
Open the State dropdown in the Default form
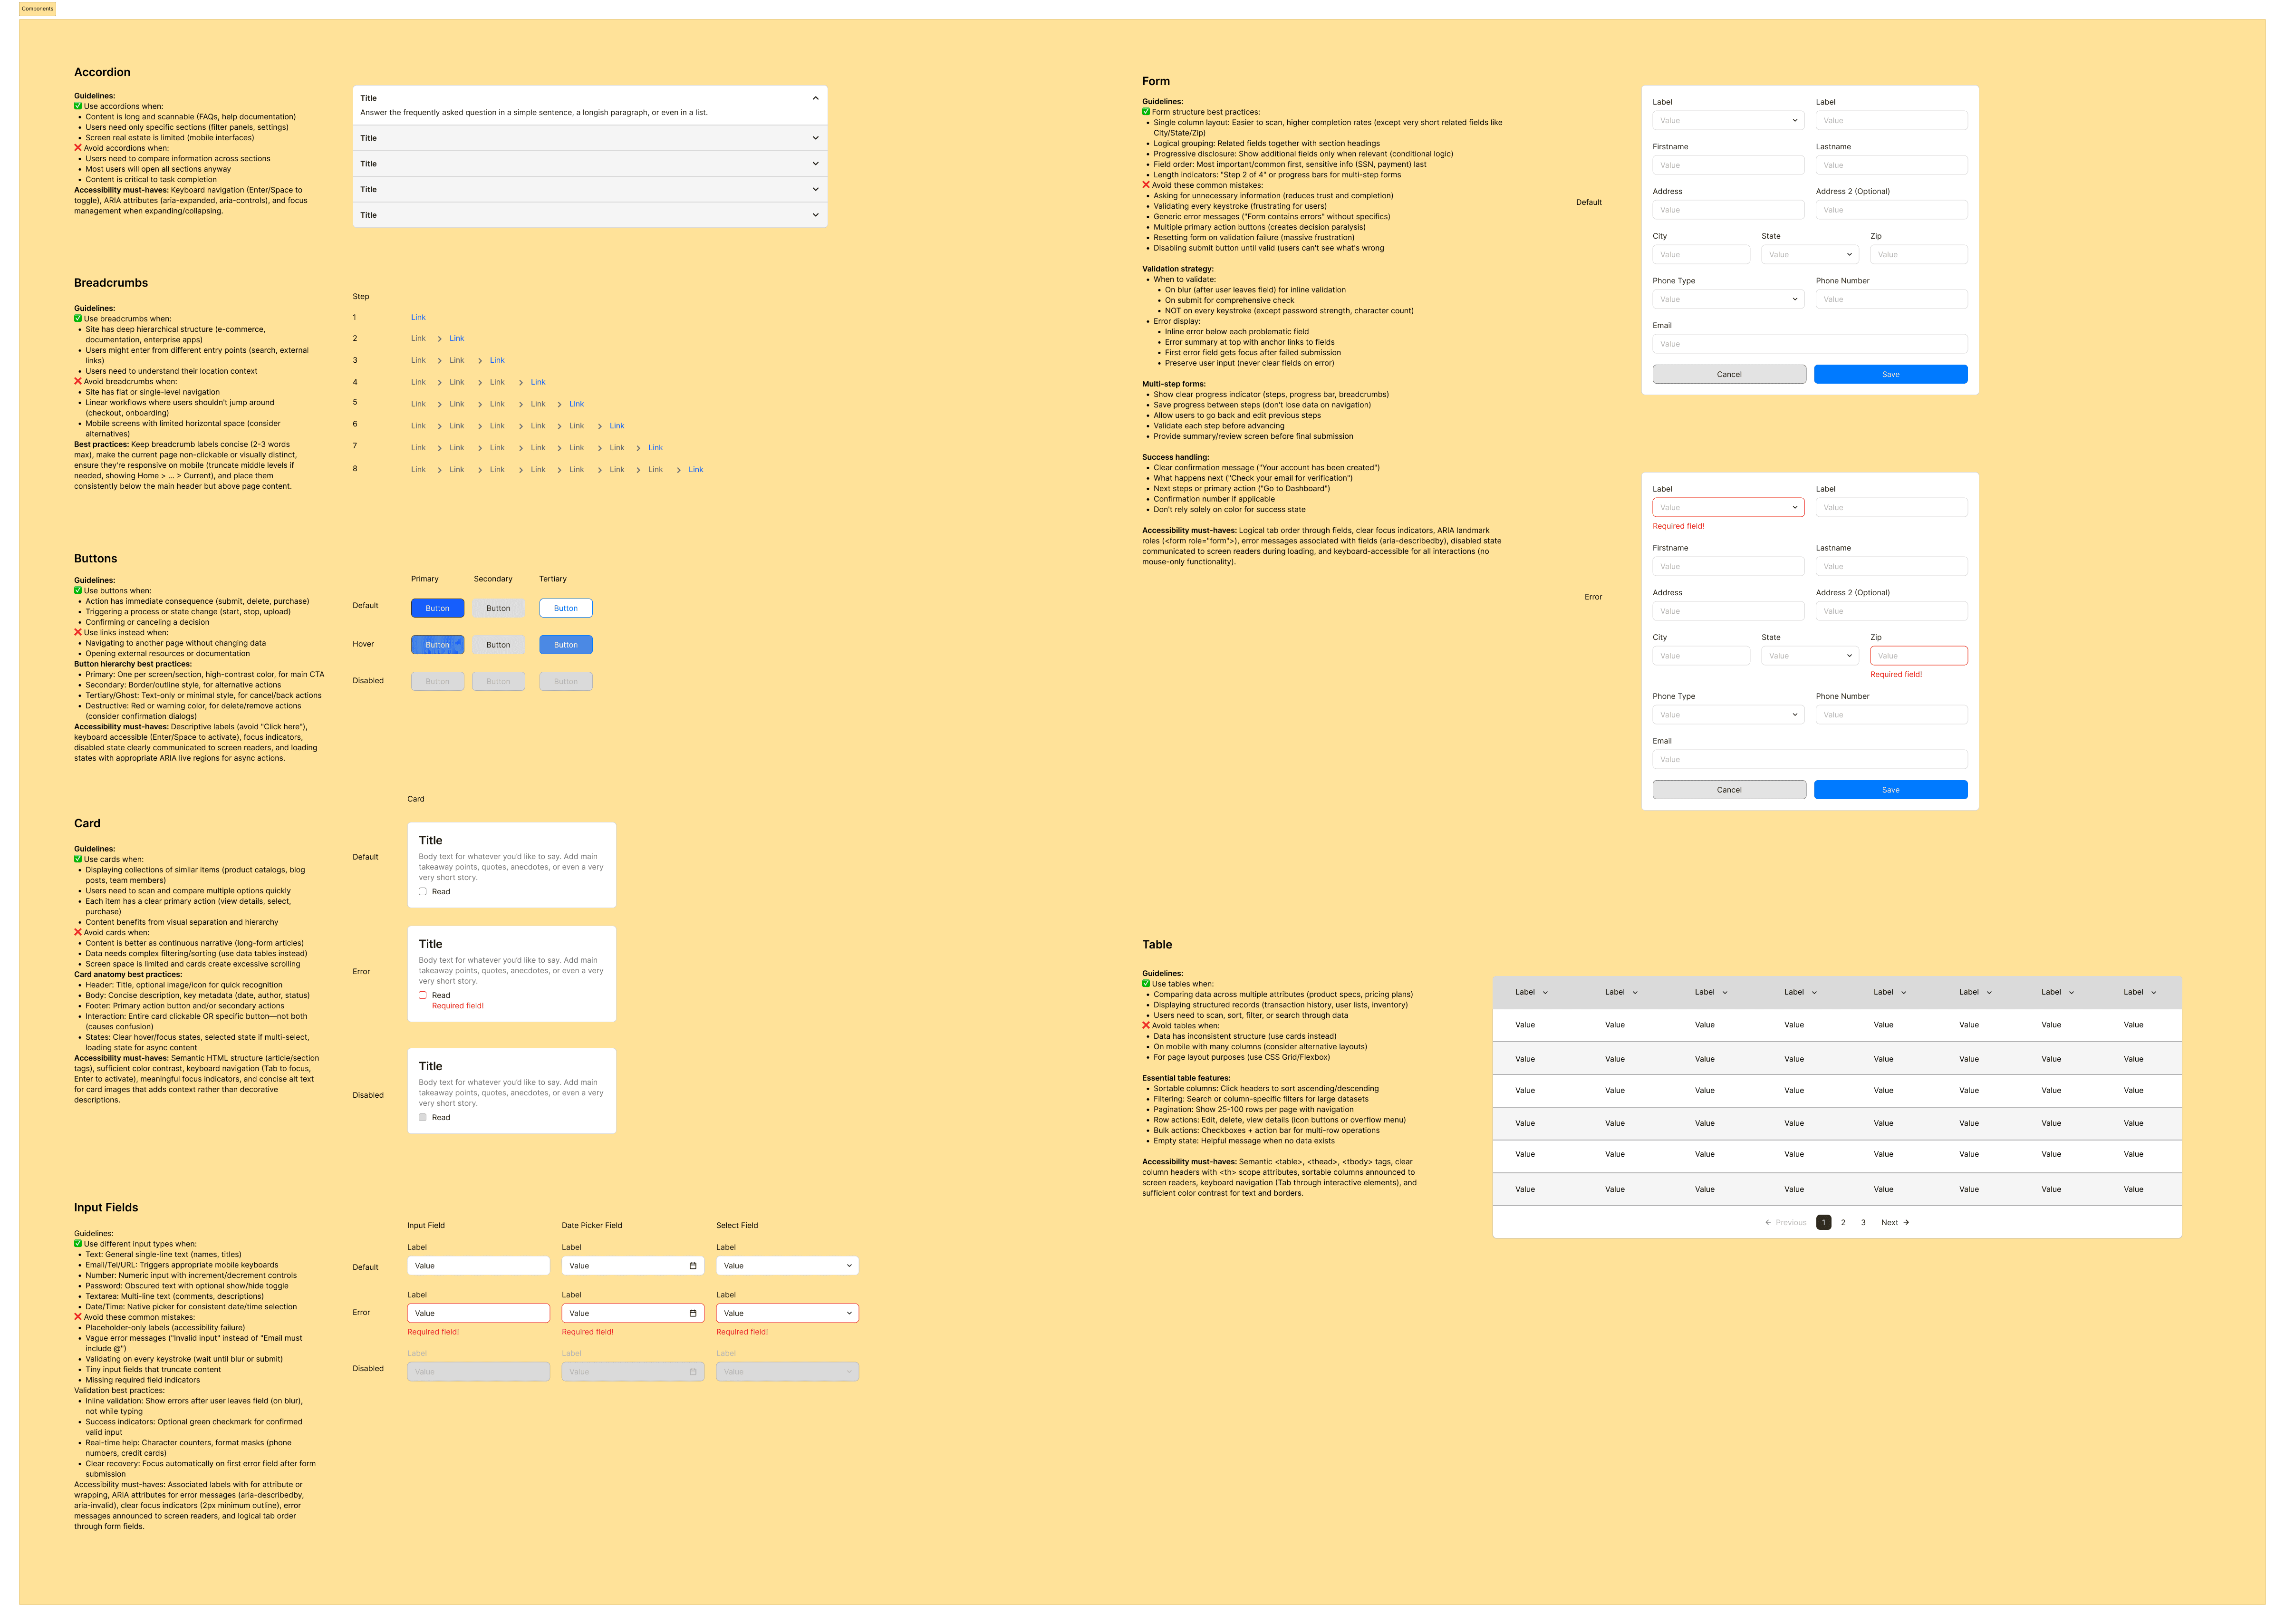tap(1809, 255)
